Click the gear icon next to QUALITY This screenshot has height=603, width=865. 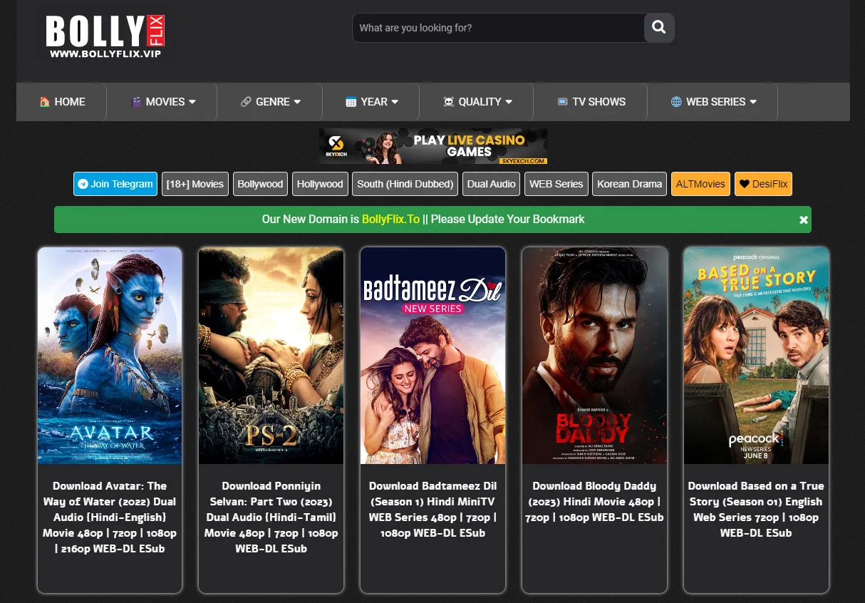[447, 101]
